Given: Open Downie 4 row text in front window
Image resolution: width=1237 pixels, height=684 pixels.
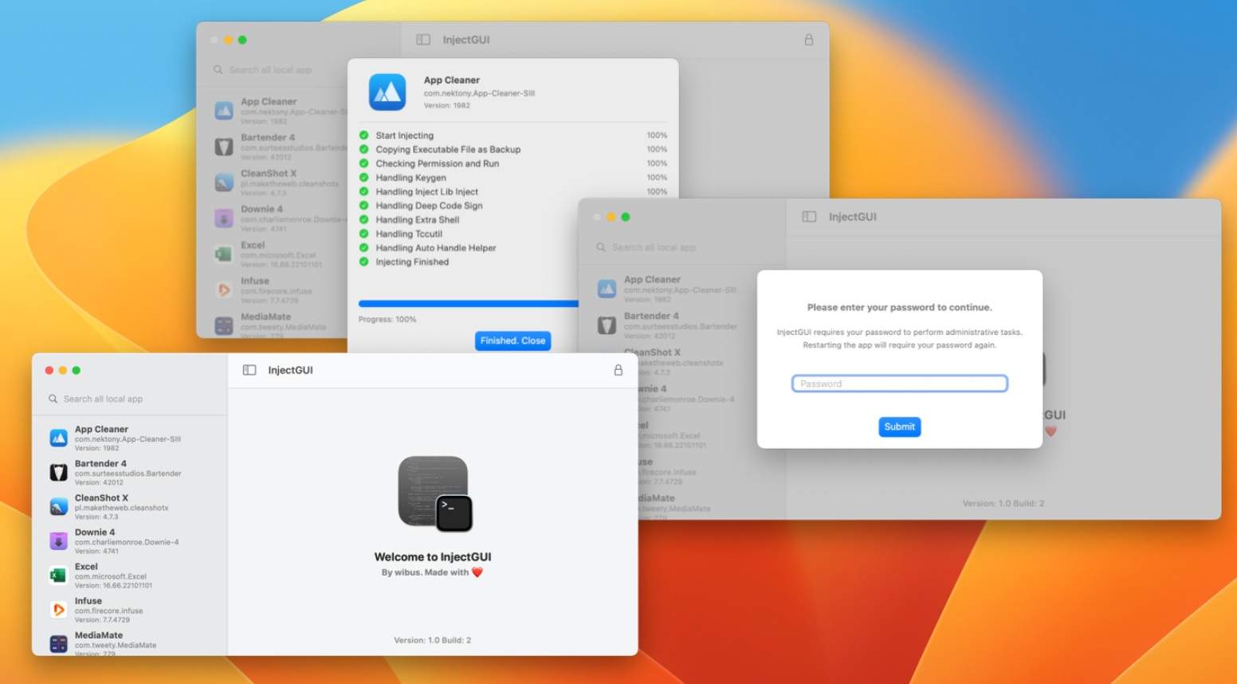Looking at the screenshot, I should [127, 541].
